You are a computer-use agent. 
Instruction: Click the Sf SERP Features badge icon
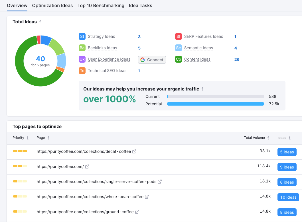pyautogui.click(x=179, y=36)
